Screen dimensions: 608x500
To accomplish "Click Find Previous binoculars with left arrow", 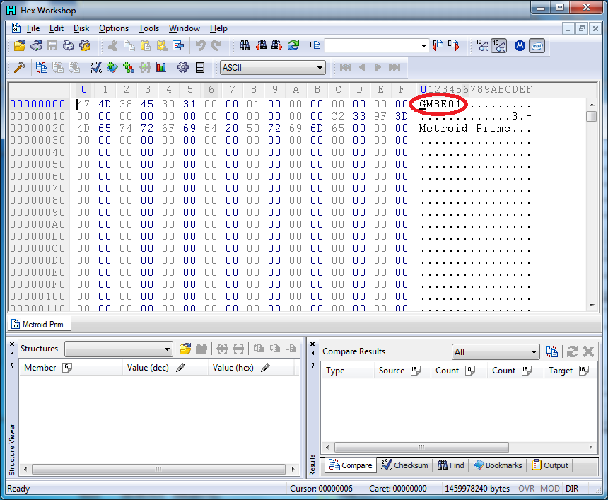I will click(261, 45).
